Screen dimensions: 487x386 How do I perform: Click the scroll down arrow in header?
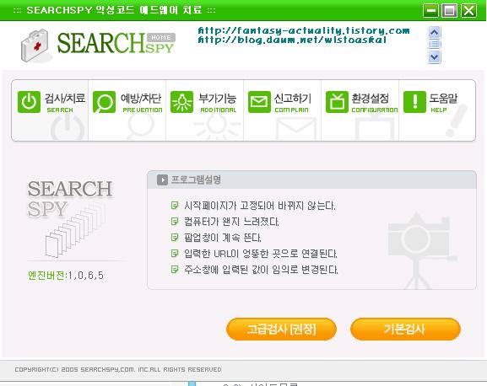[434, 57]
